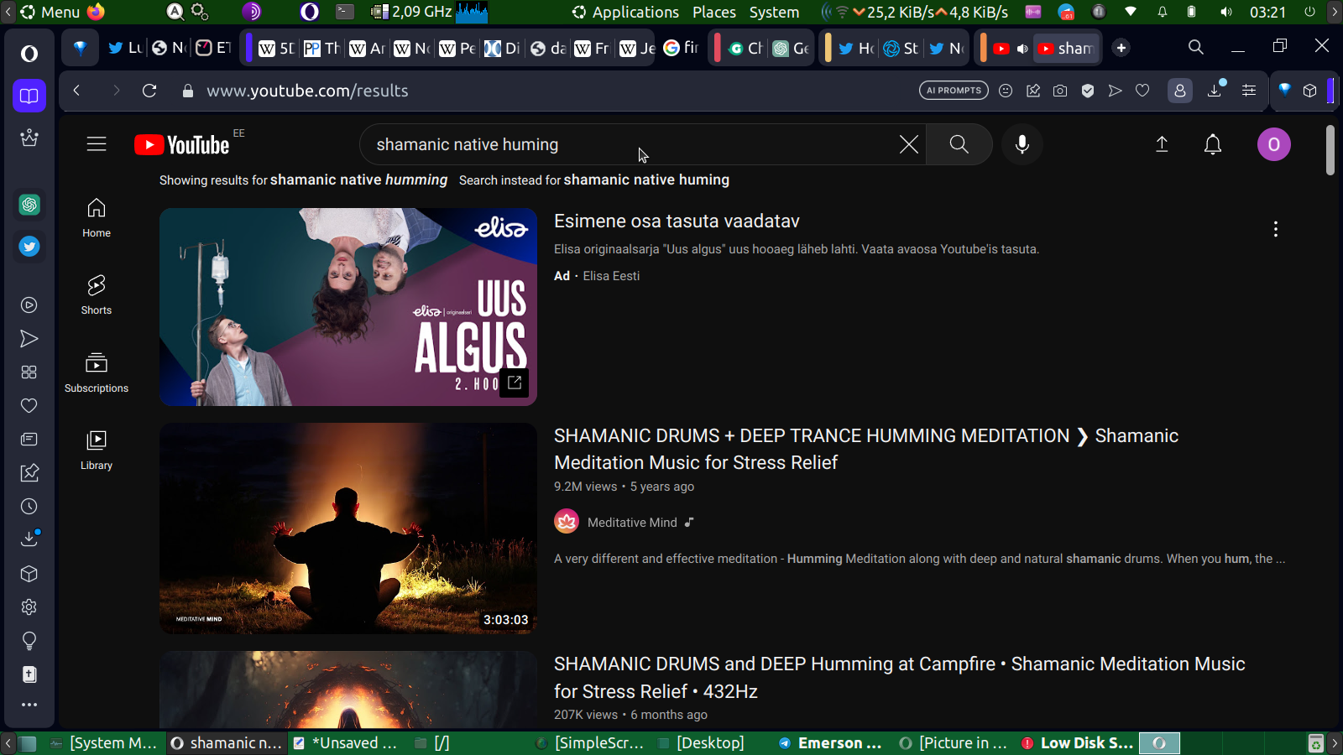Open the Library sidebar item
Image resolution: width=1343 pixels, height=755 pixels.
[97, 450]
